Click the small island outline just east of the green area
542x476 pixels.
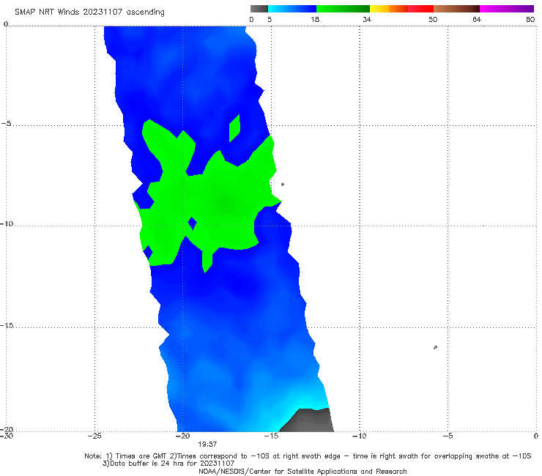click(283, 185)
